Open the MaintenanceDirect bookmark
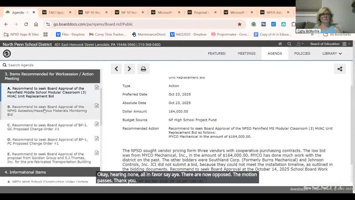Image resolution: width=355 pixels, height=200 pixels. tap(149, 34)
